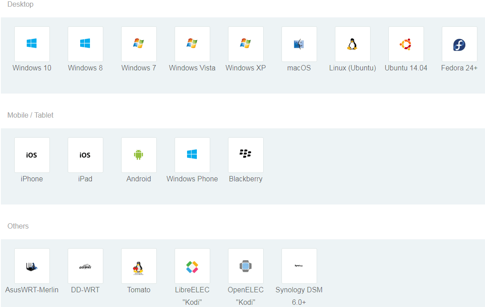485x307 pixels.
Task: Click the 'Windows XP' label
Action: [x=245, y=68]
